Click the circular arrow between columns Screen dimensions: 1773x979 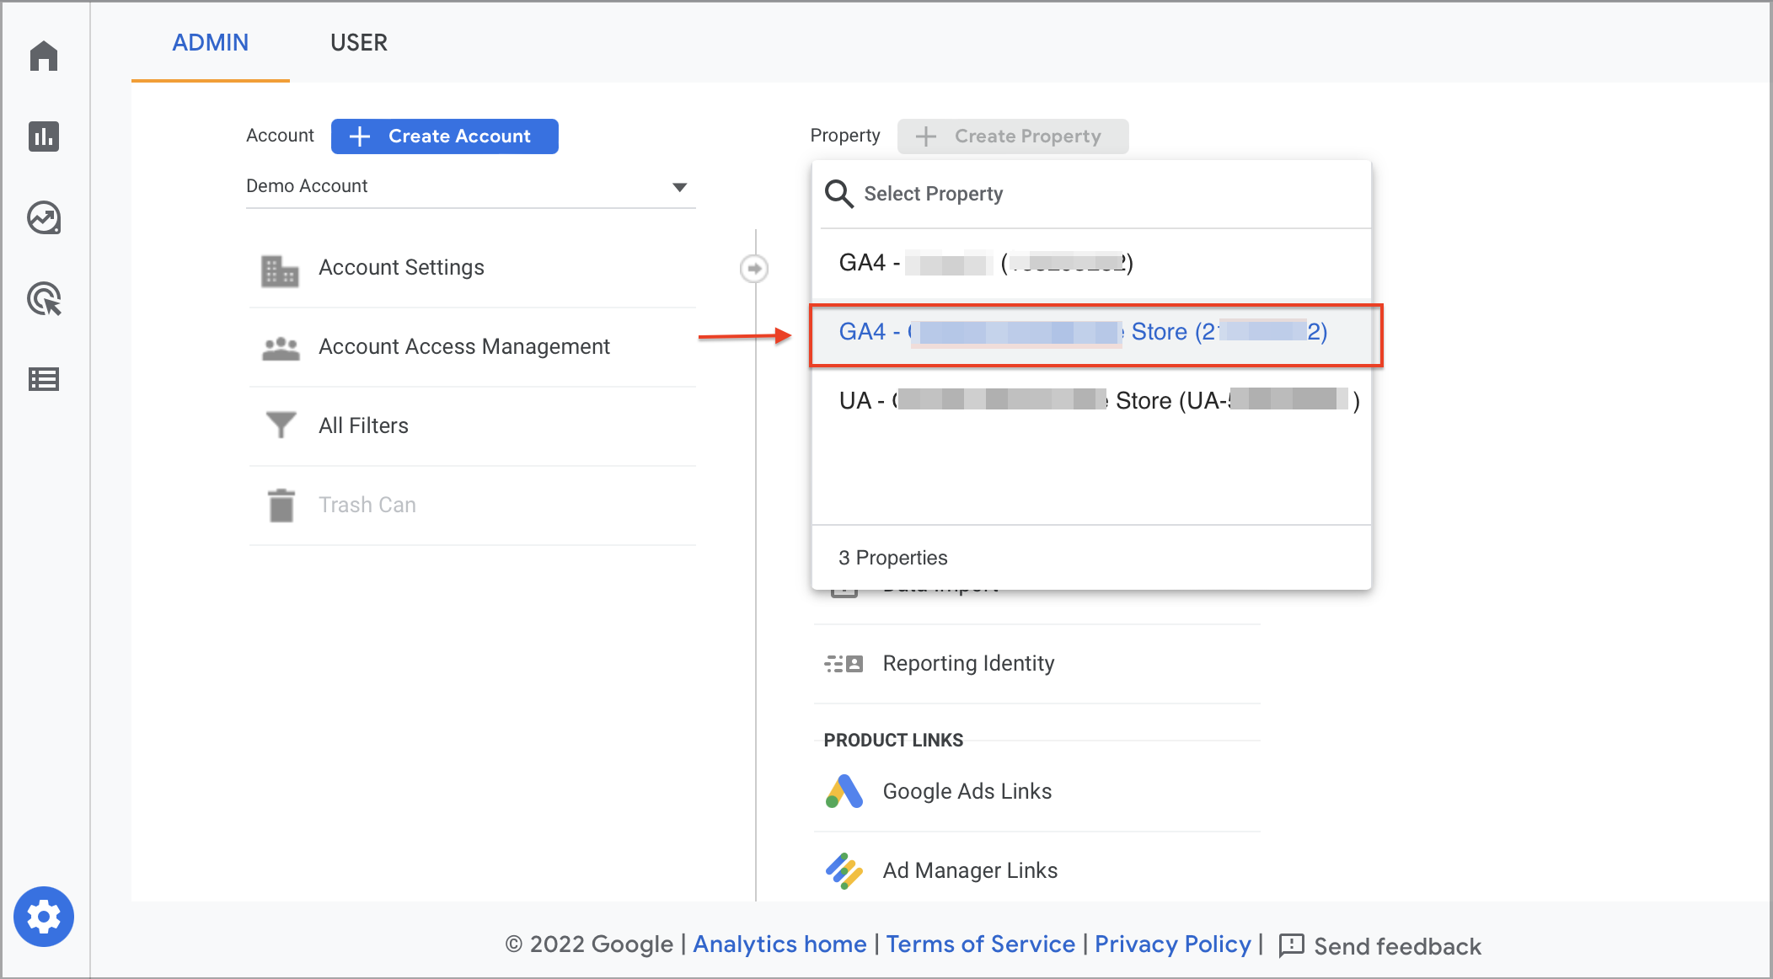(x=753, y=269)
